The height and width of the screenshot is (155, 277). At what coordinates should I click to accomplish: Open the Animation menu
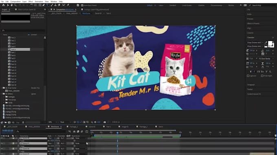point(39,1)
